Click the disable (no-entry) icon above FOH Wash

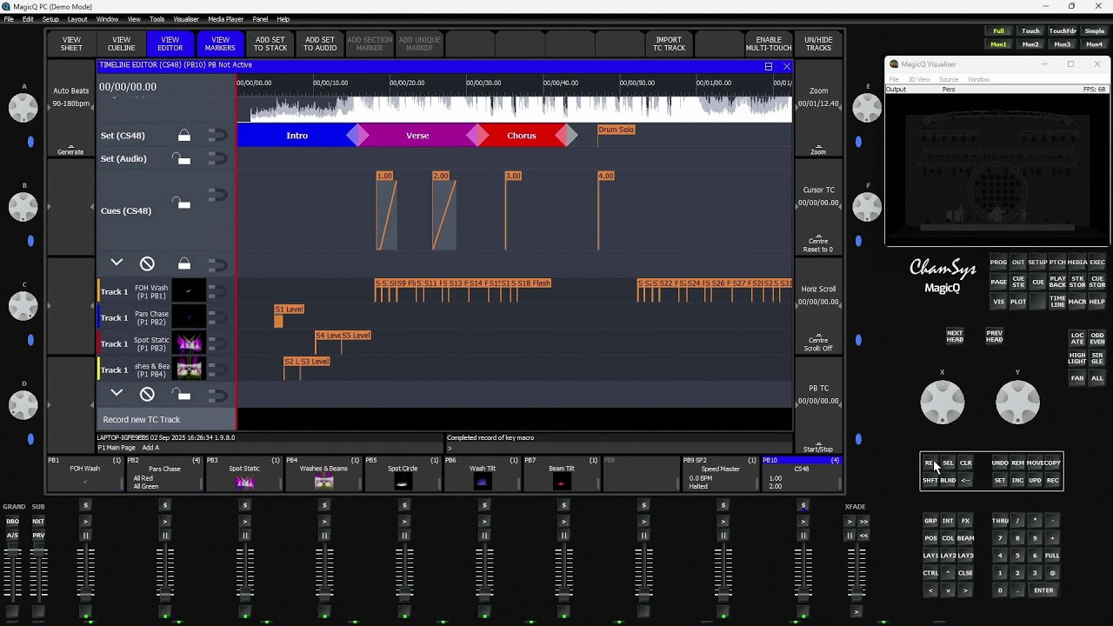pyautogui.click(x=147, y=263)
